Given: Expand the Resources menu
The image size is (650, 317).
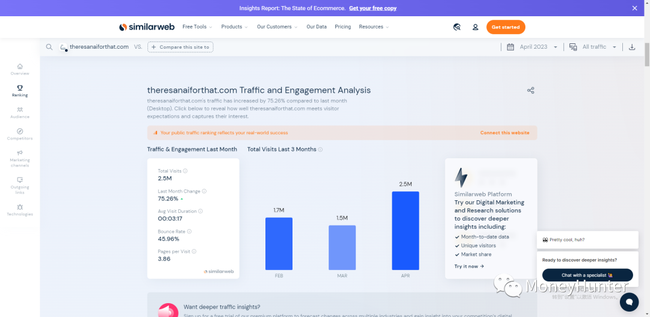Looking at the screenshot, I should [x=374, y=27].
